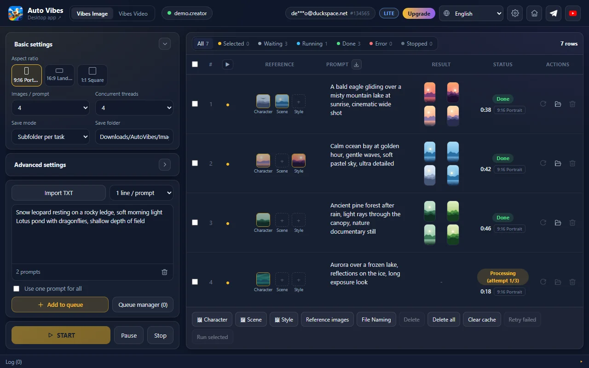Image resolution: width=589 pixels, height=368 pixels.
Task: Open first result thumbnail of row 1
Action: 430,92
